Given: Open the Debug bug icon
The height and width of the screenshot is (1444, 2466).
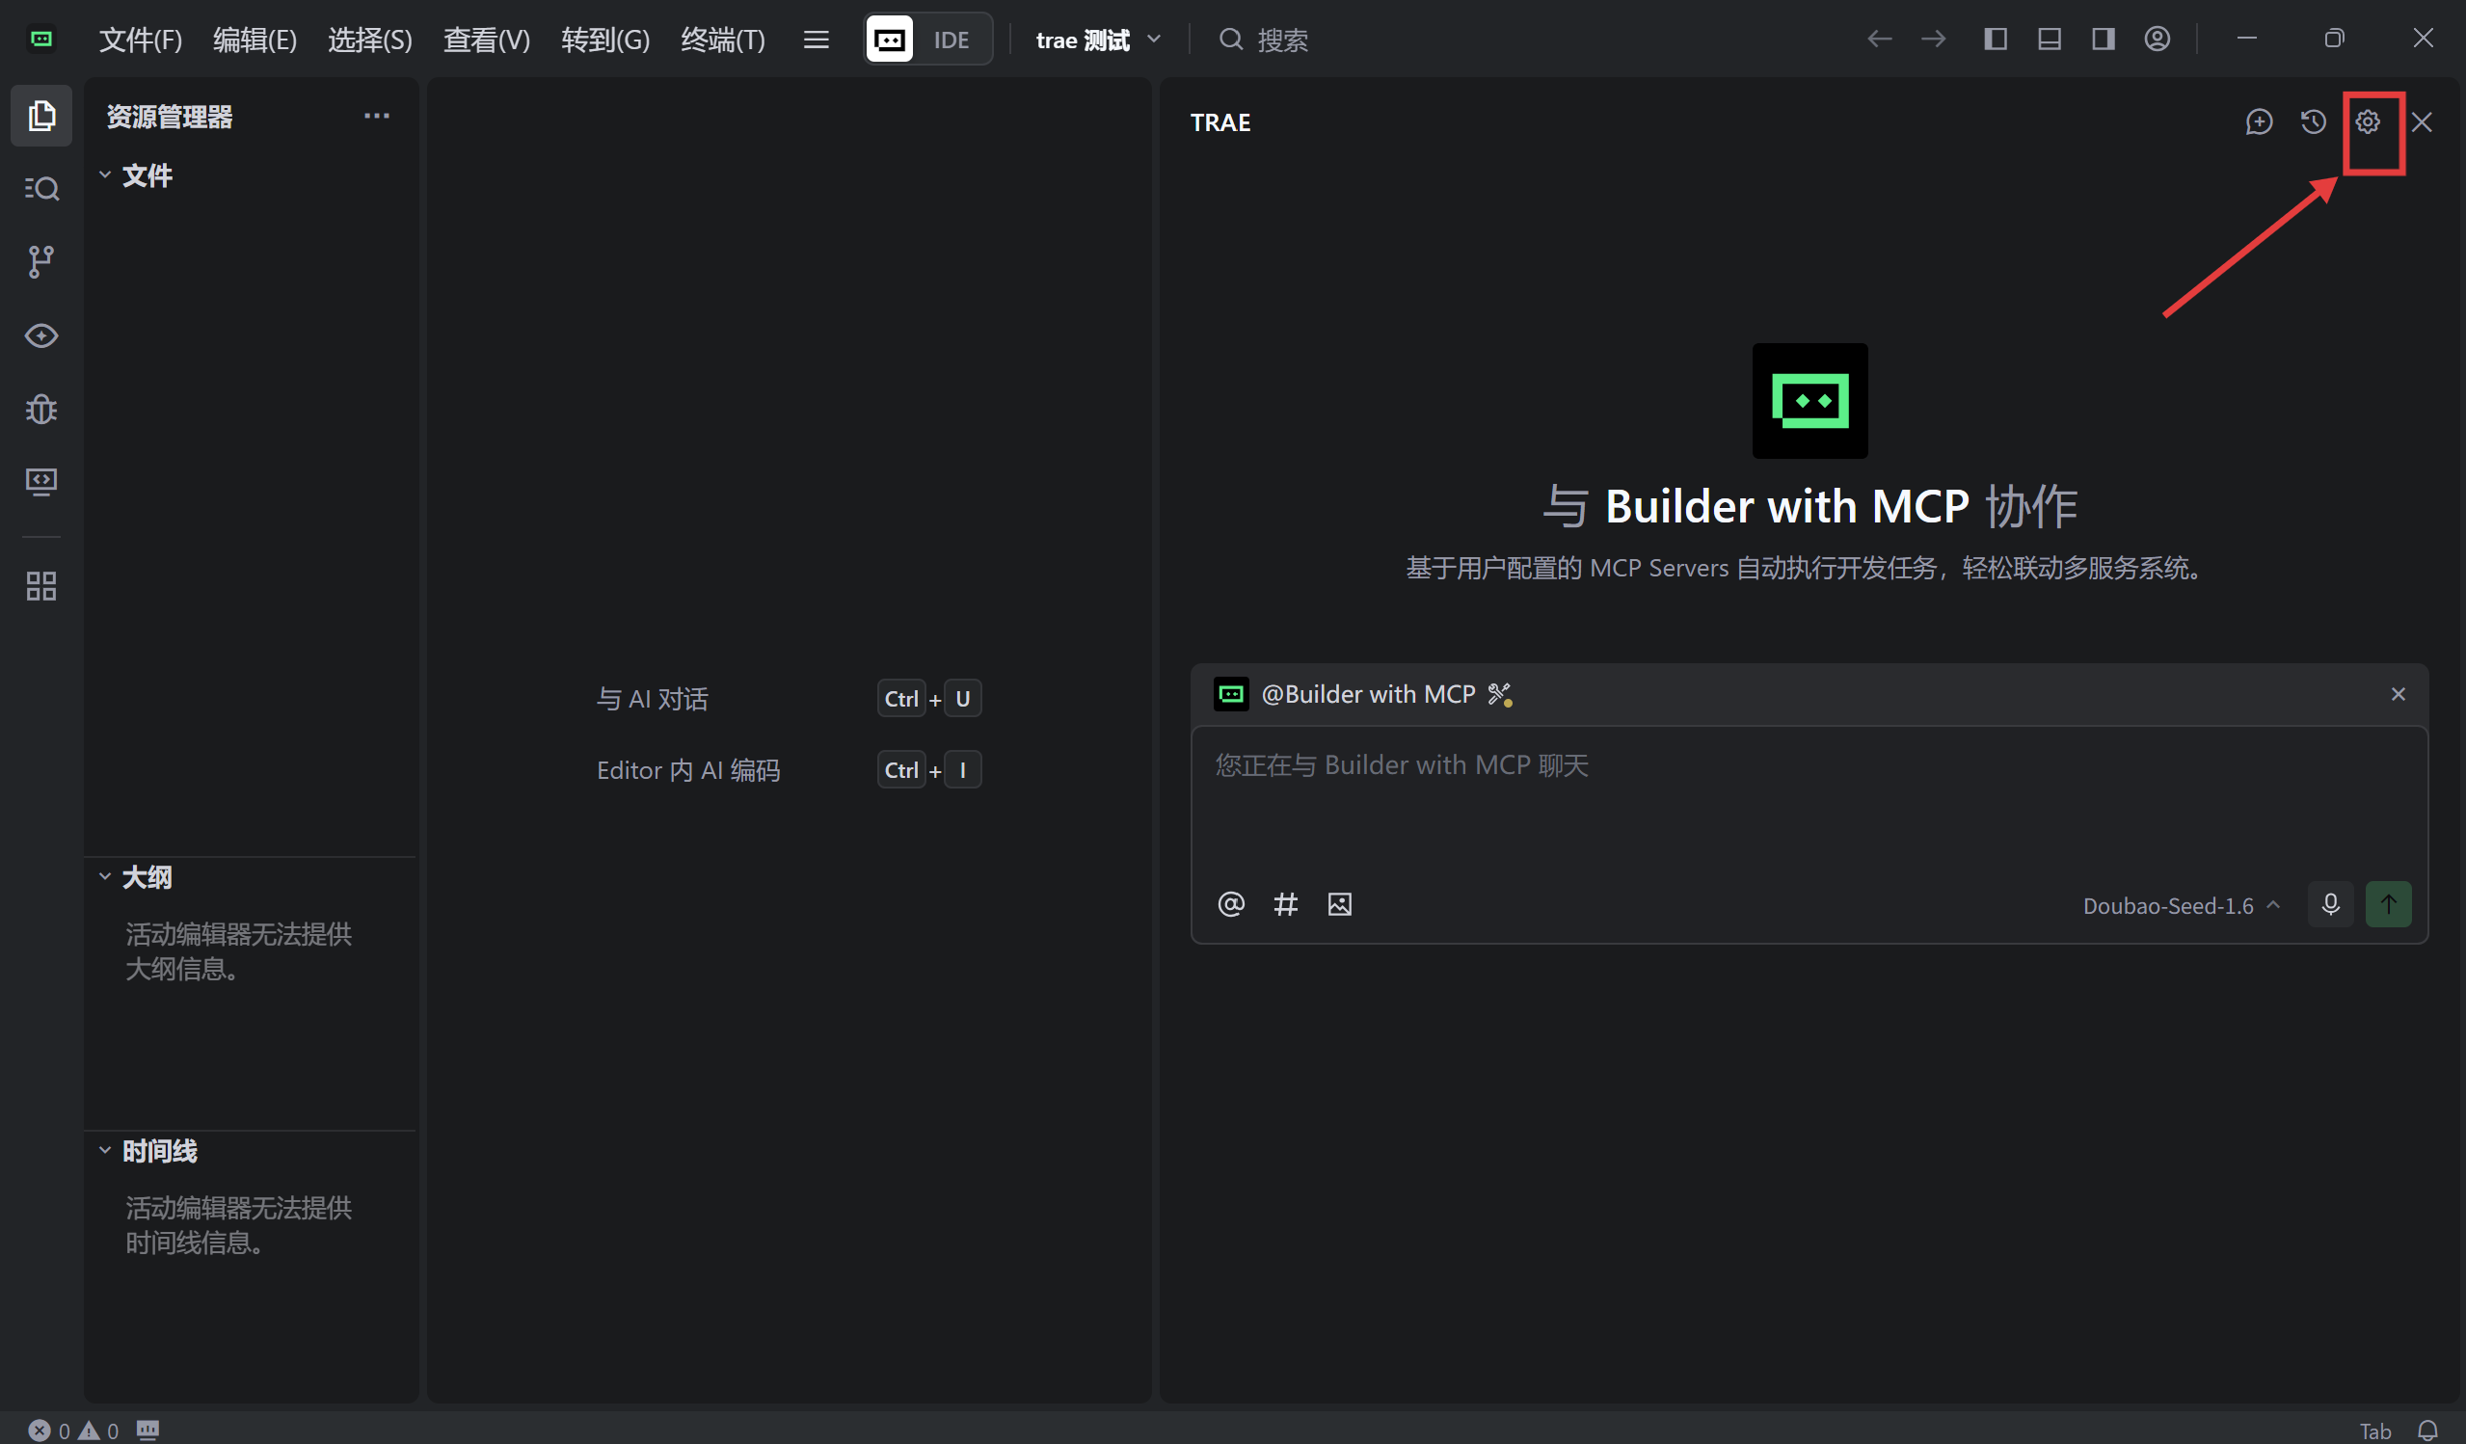Looking at the screenshot, I should tap(41, 409).
